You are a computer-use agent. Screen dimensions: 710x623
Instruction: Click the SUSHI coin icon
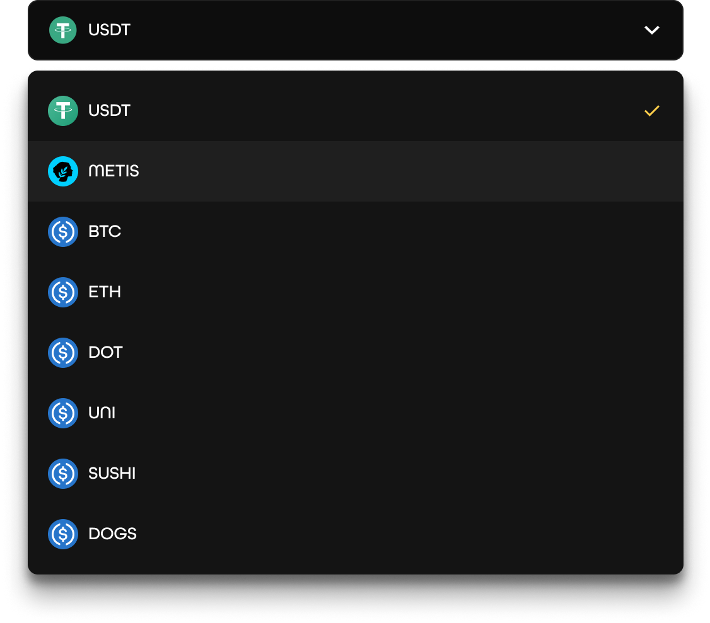pos(63,474)
